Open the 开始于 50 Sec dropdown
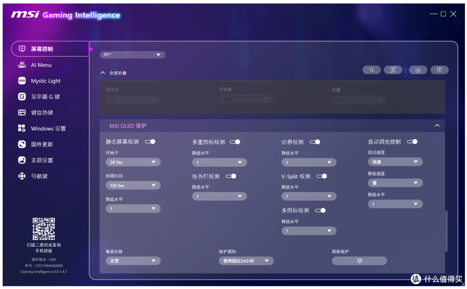Screen dimensions: 467x289 tap(133, 162)
